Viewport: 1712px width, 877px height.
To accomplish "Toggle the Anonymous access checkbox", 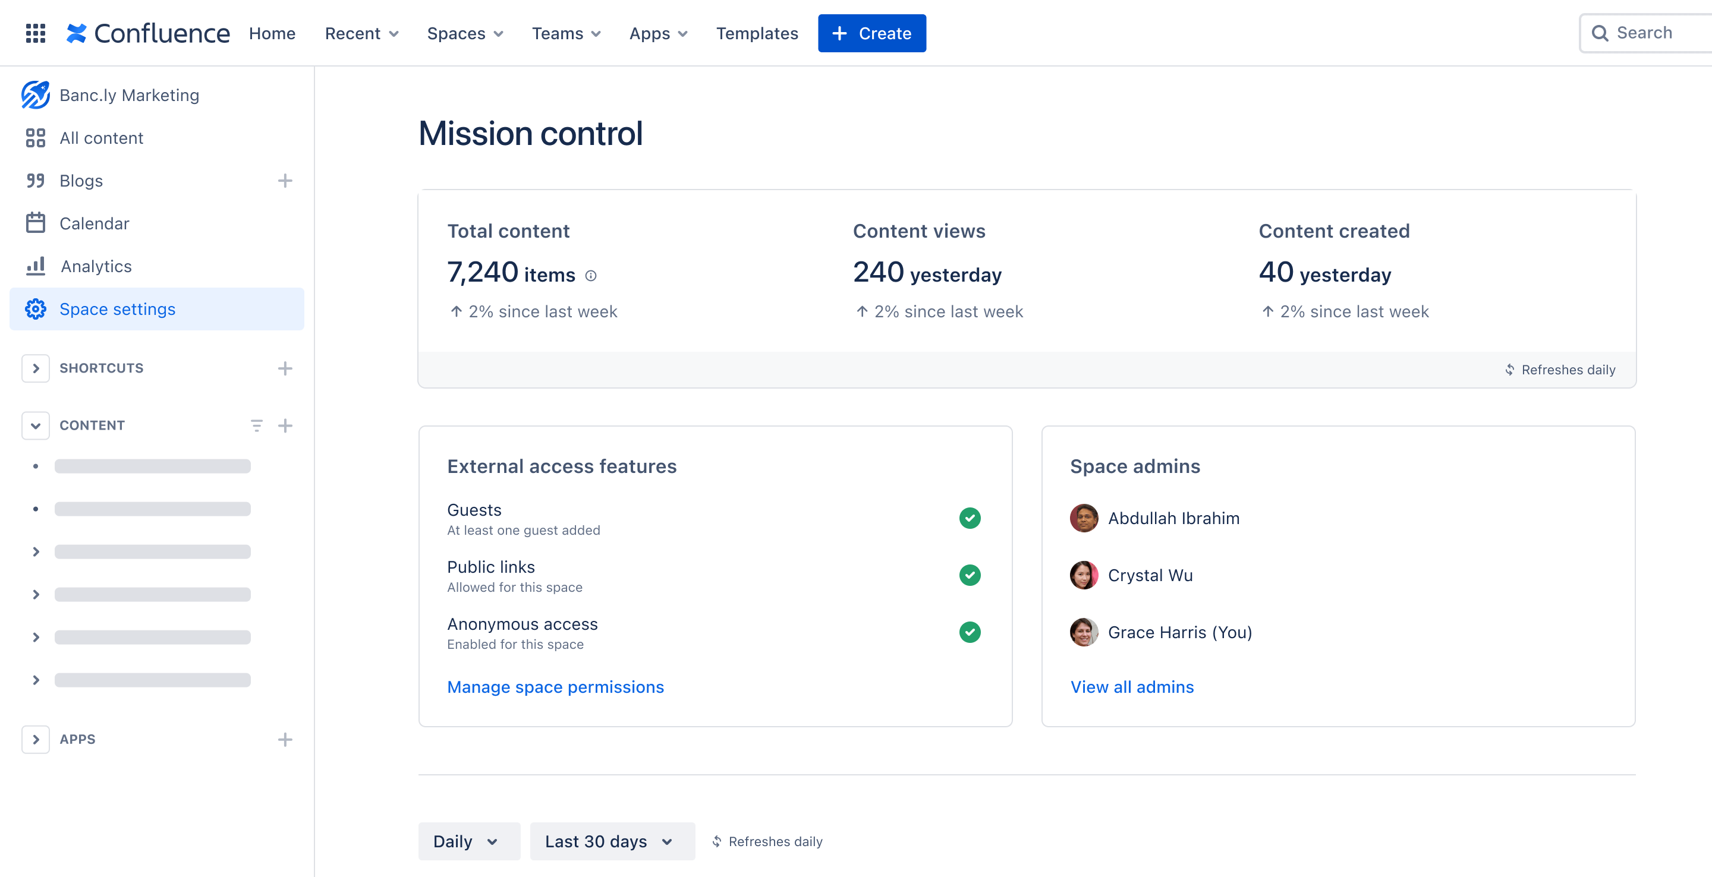I will pyautogui.click(x=969, y=632).
